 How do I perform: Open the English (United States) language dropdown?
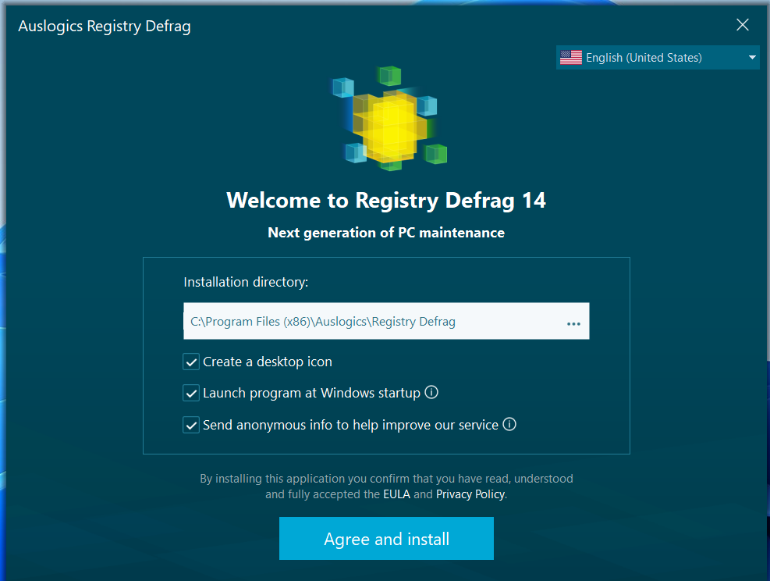[x=658, y=58]
